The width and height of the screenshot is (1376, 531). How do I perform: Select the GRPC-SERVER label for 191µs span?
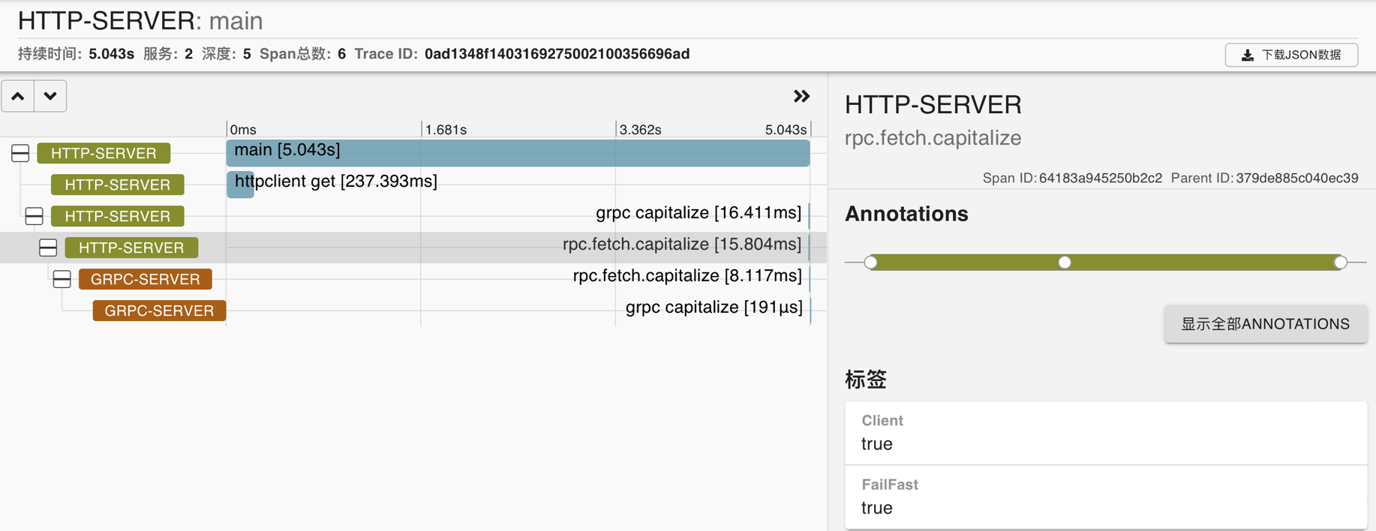tap(159, 310)
